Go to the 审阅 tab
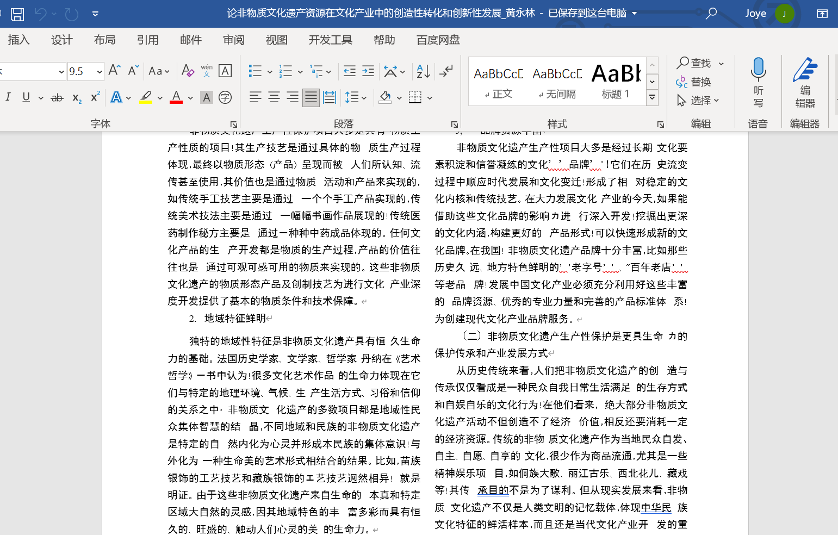 click(x=233, y=40)
